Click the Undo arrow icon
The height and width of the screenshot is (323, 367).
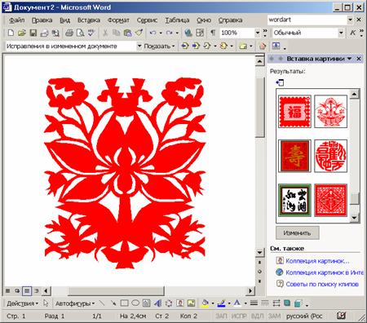point(153,33)
